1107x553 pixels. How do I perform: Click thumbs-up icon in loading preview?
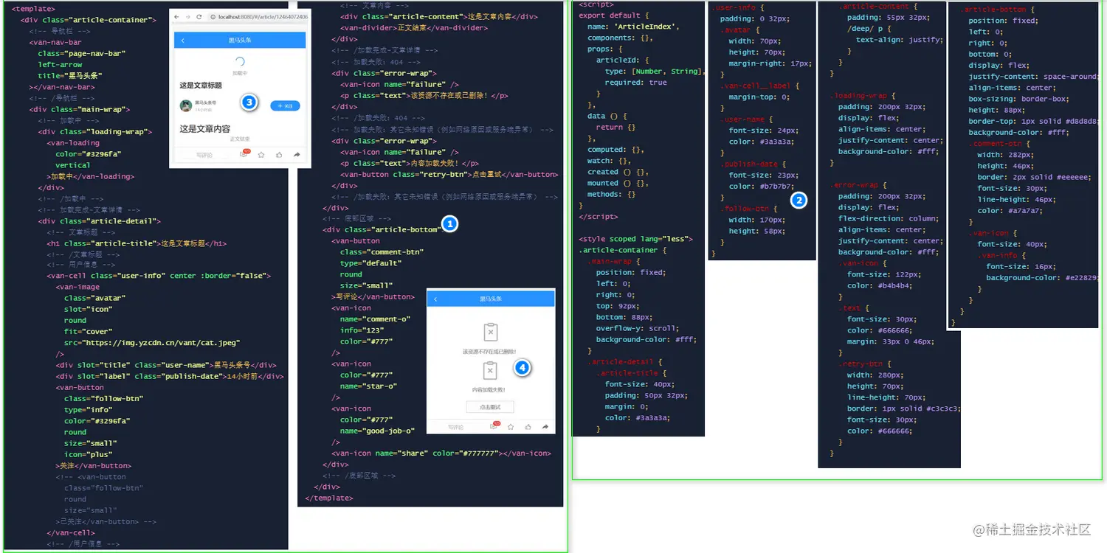[279, 155]
